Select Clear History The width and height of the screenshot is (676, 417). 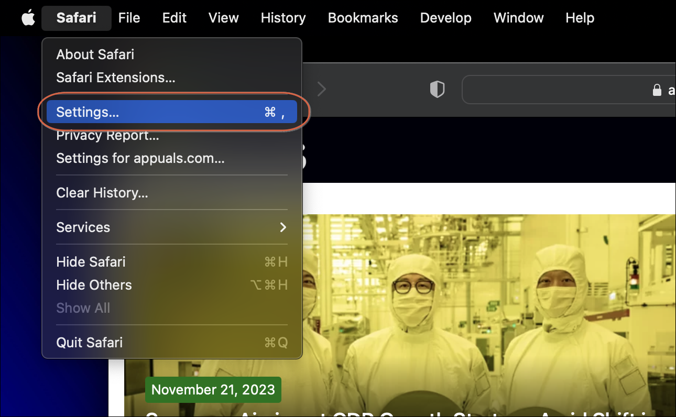pos(102,193)
